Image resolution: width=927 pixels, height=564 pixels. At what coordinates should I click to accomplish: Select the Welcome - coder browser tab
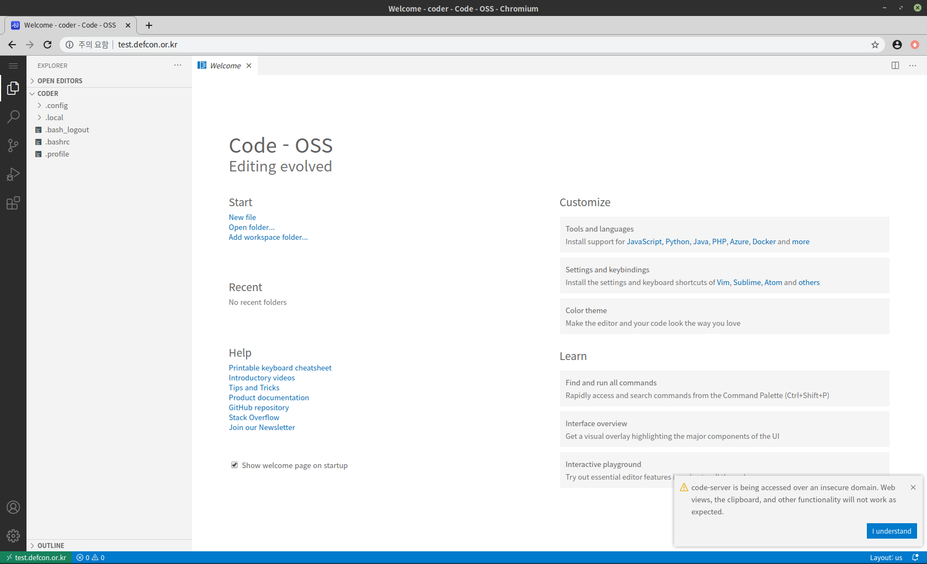coord(70,25)
